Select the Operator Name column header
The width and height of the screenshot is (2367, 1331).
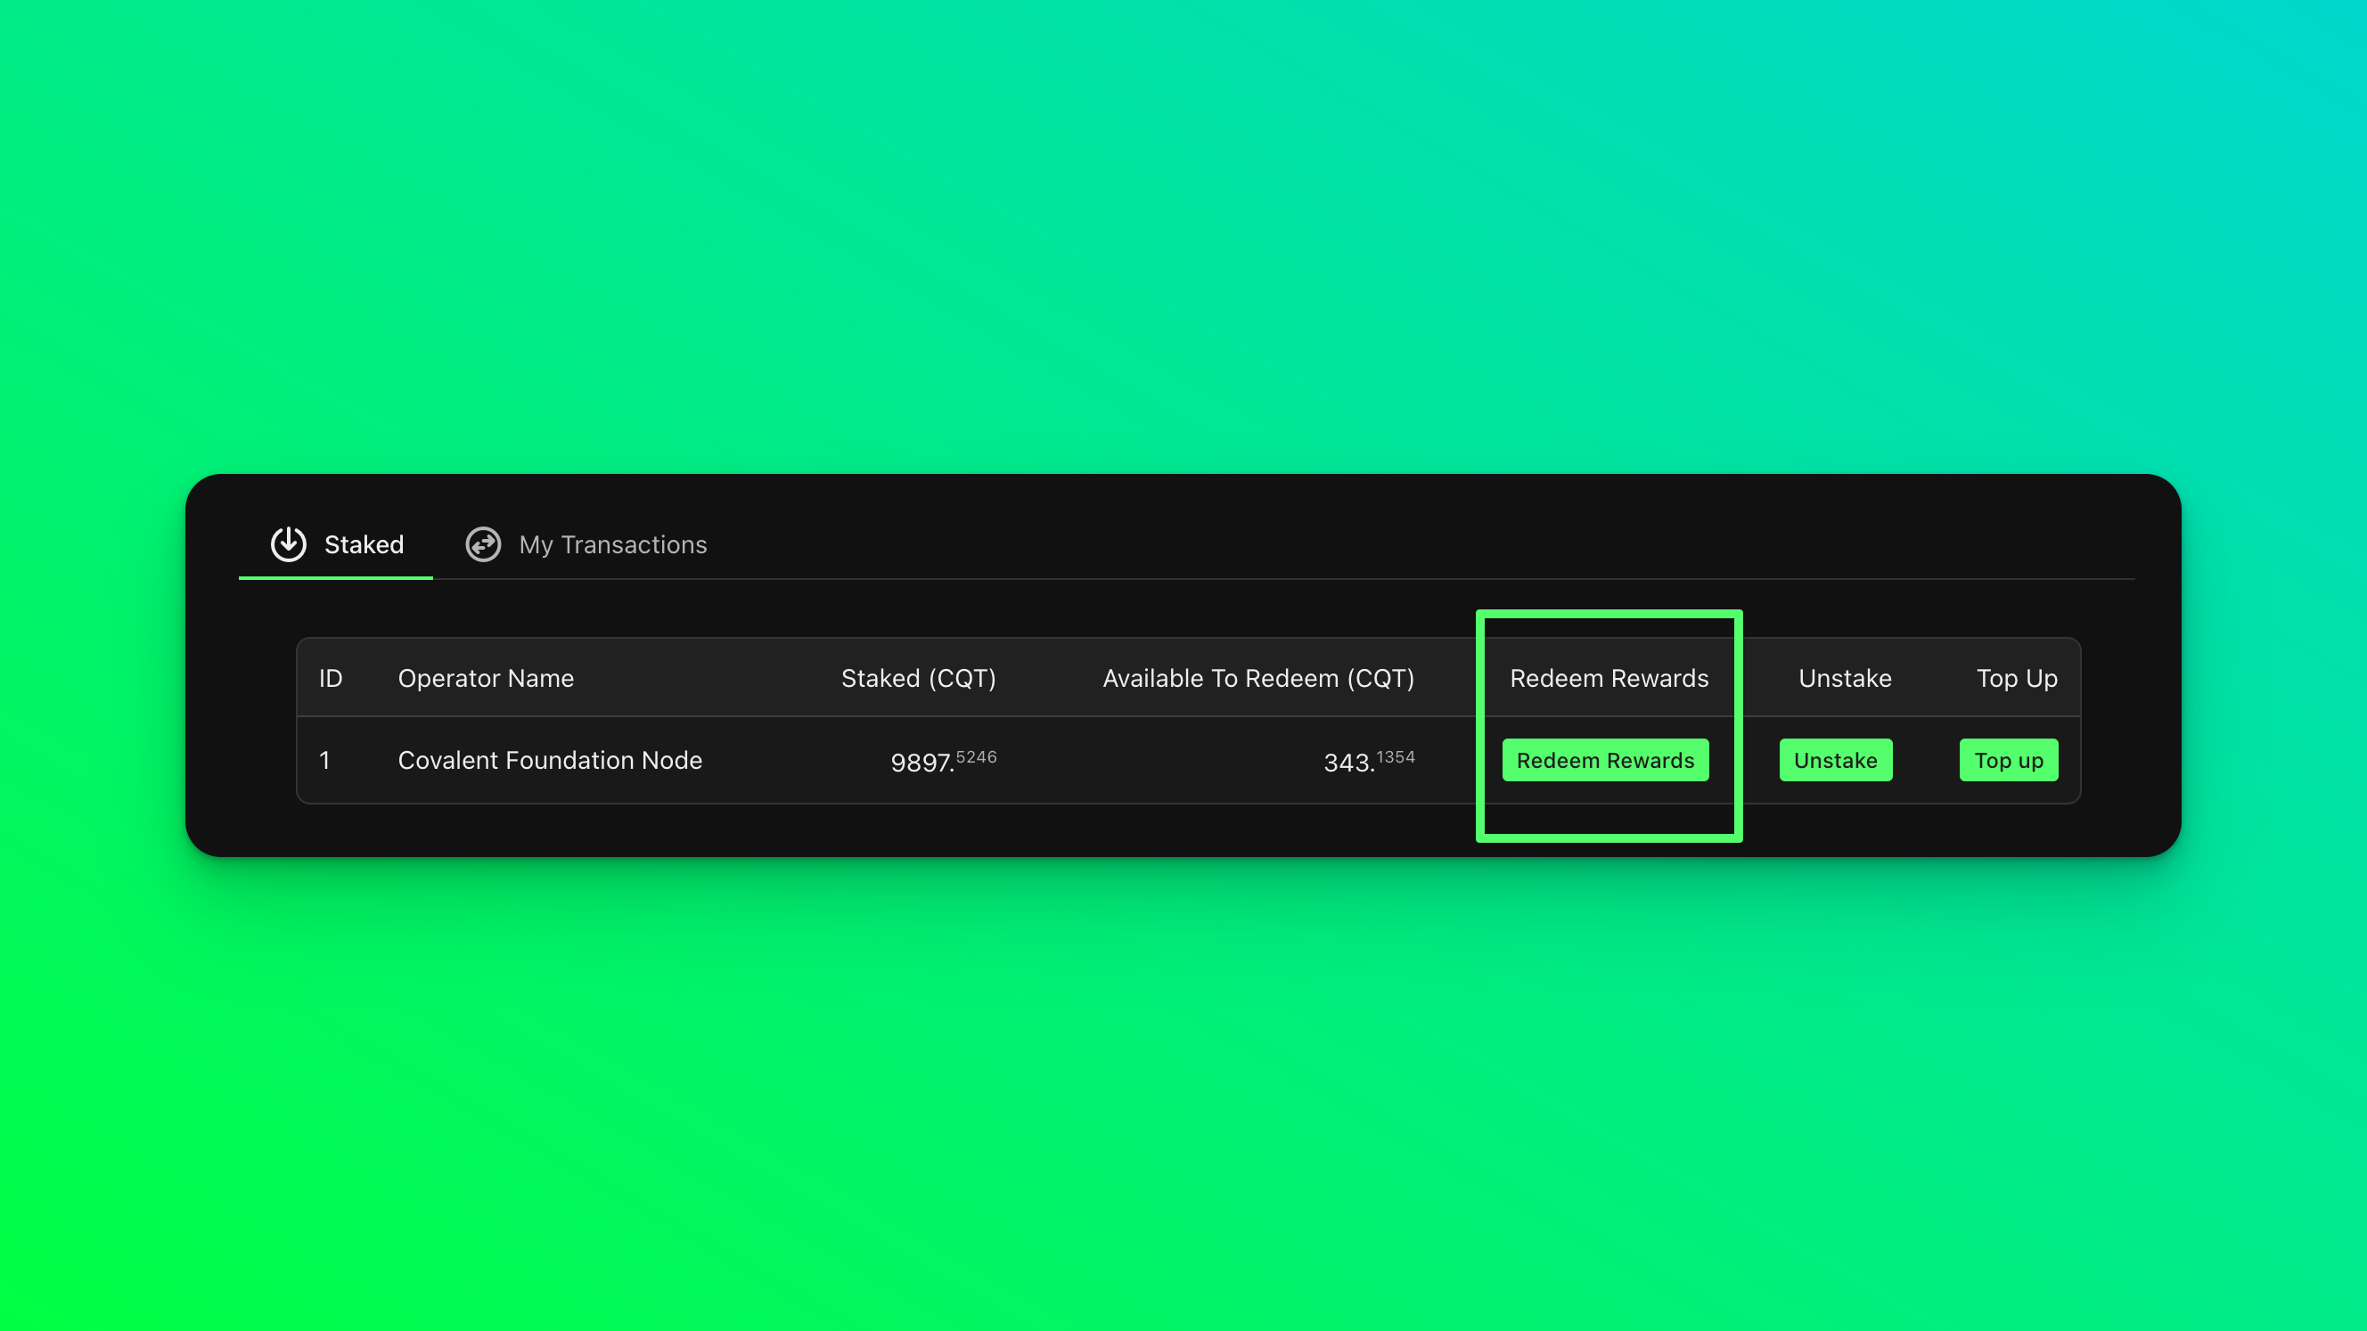point(486,678)
